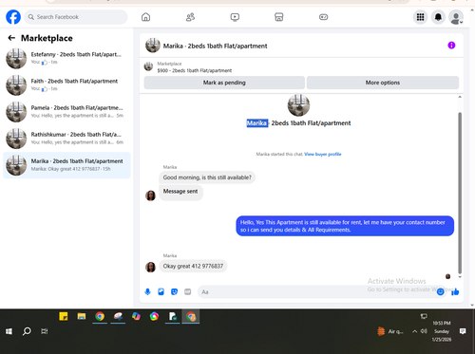Click the chat scroll up arrow
This screenshot has width=475, height=354.
pos(460,97)
